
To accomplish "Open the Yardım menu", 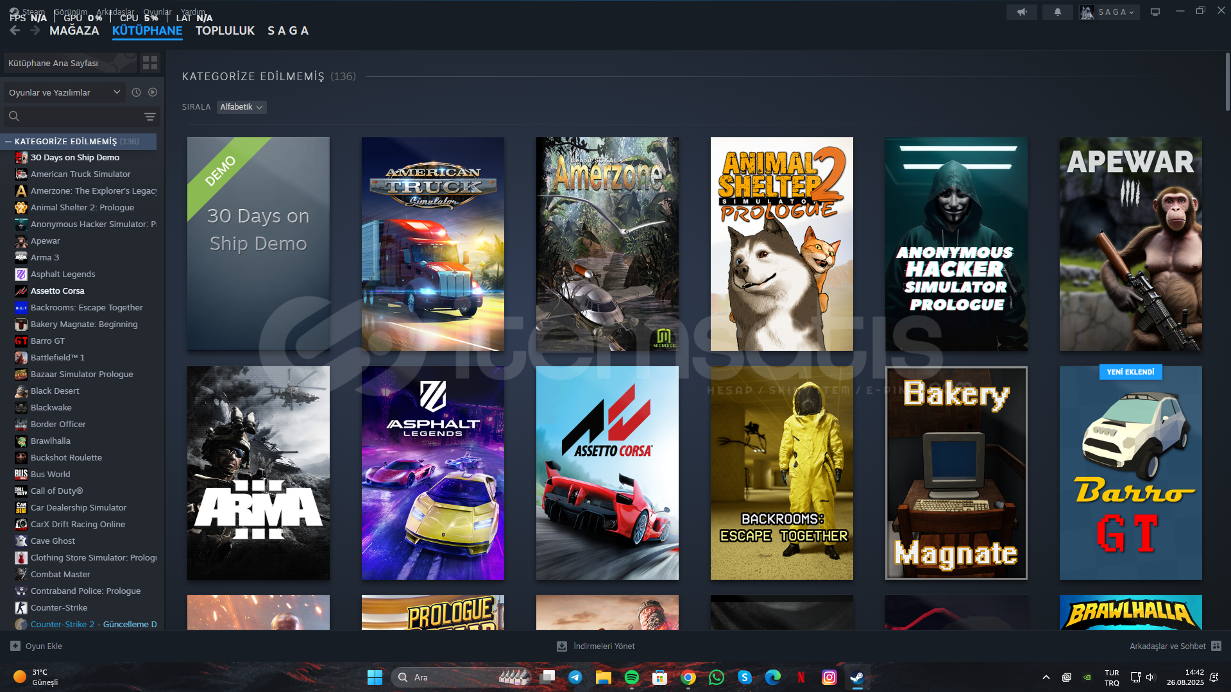I will point(193,12).
